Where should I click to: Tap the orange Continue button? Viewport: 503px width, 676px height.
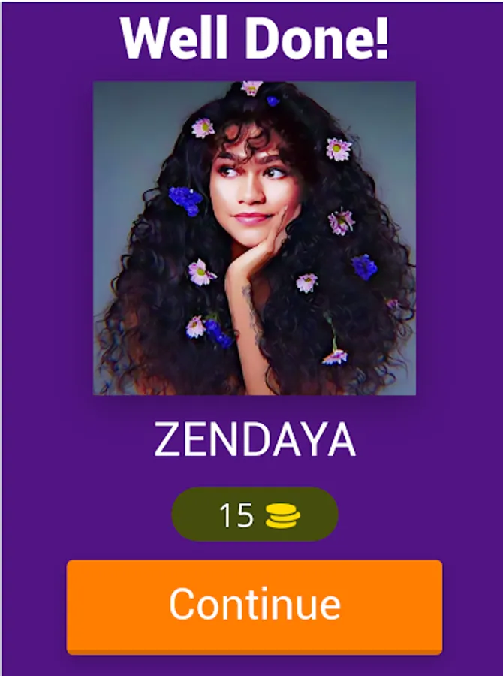[x=255, y=607]
